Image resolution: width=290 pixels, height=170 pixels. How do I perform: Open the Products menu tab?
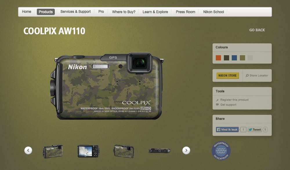(46, 12)
